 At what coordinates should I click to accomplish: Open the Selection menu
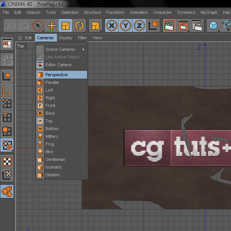pyautogui.click(x=70, y=12)
